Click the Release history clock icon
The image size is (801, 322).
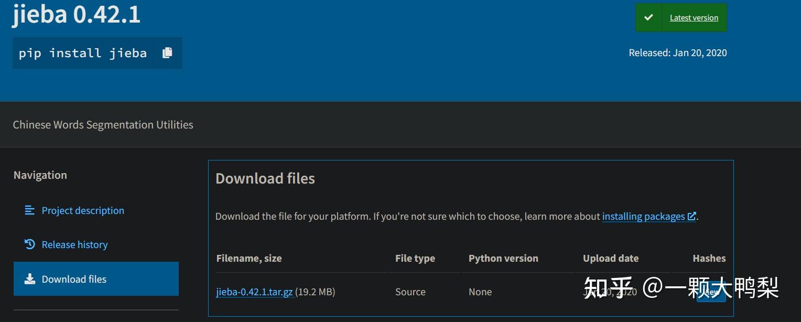tap(30, 244)
